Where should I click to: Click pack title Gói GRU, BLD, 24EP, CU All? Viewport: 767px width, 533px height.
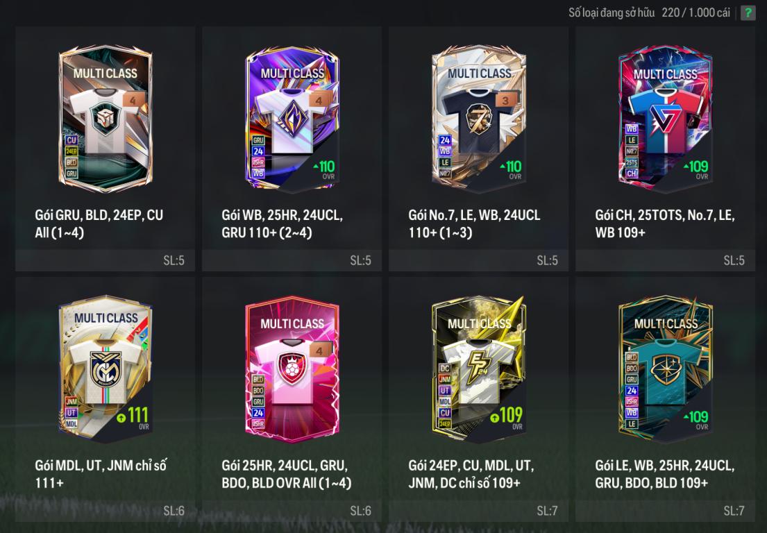[x=99, y=223]
